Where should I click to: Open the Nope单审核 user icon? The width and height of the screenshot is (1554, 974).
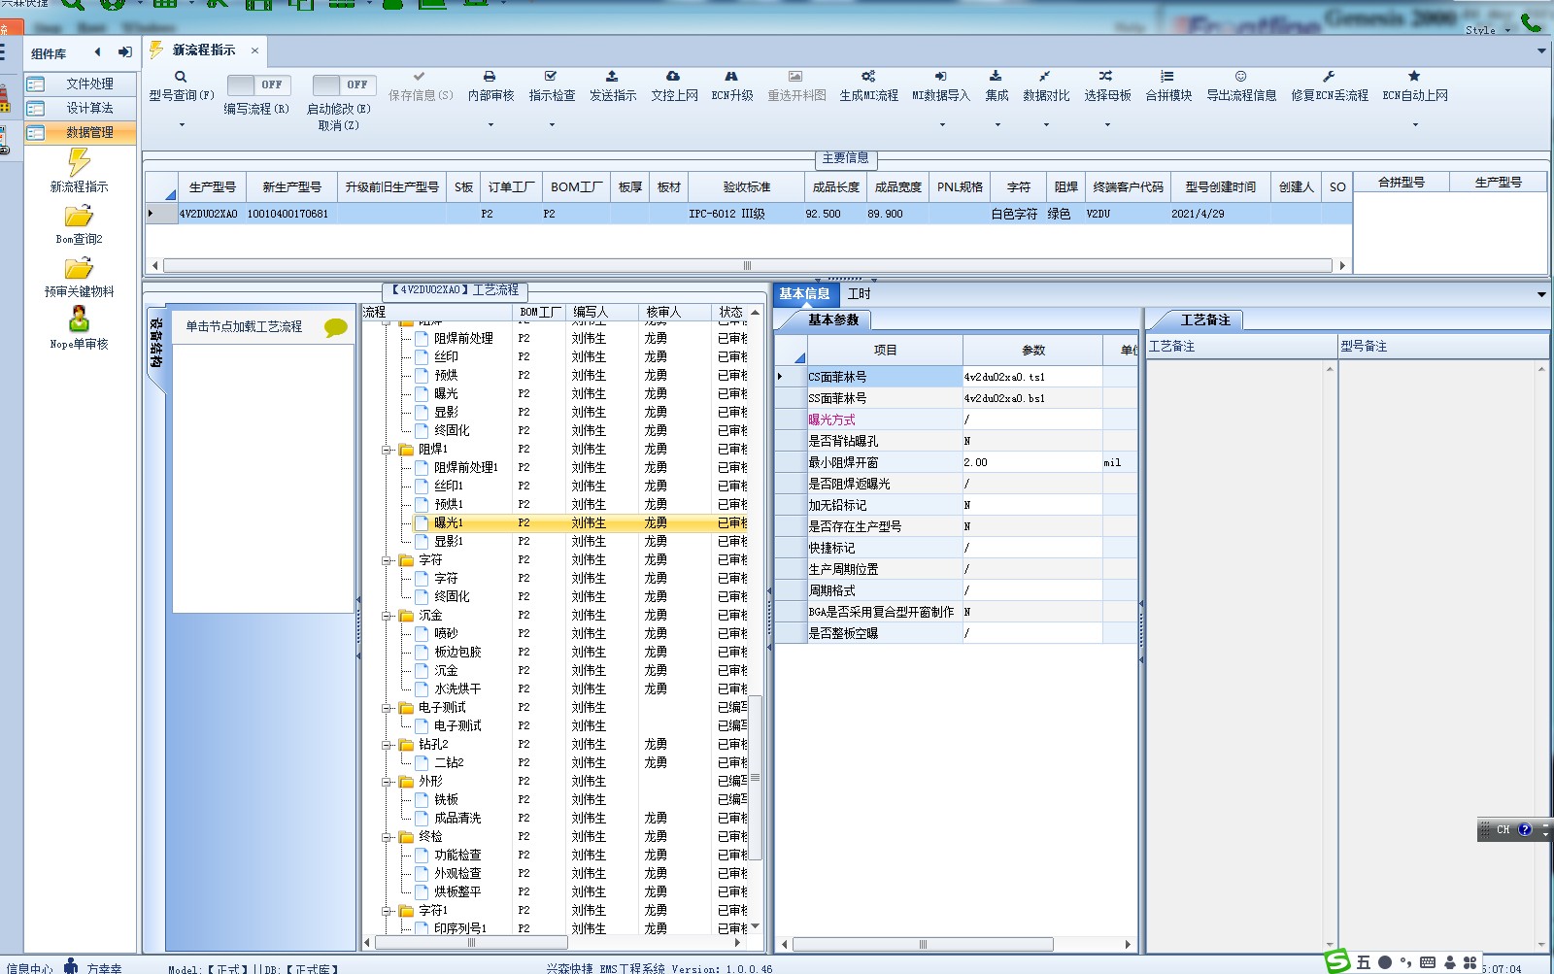79,319
